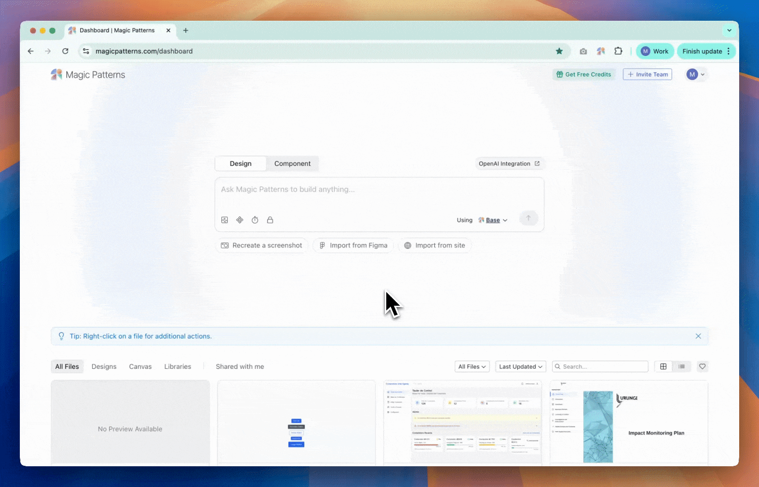Open the Last Updated sort dropdown
The width and height of the screenshot is (759, 487).
(520, 367)
